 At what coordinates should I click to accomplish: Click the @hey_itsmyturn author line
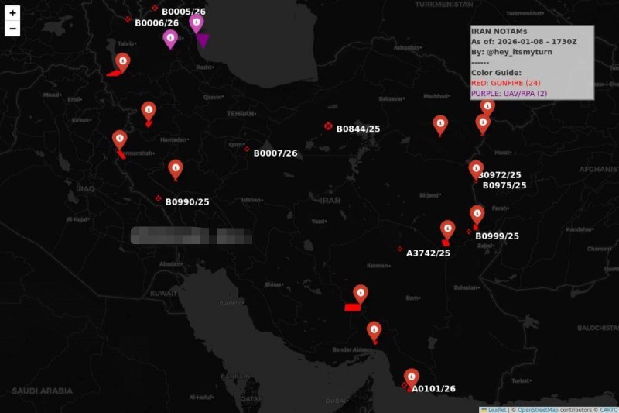click(x=511, y=52)
